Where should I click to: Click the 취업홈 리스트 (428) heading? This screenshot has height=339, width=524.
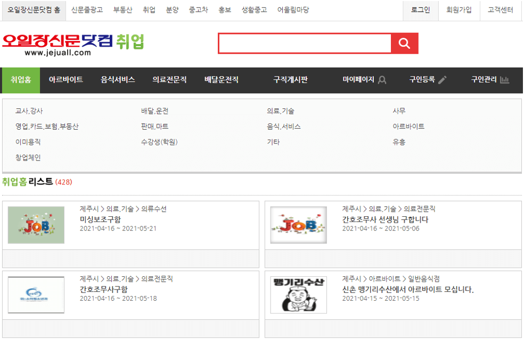pyautogui.click(x=37, y=182)
